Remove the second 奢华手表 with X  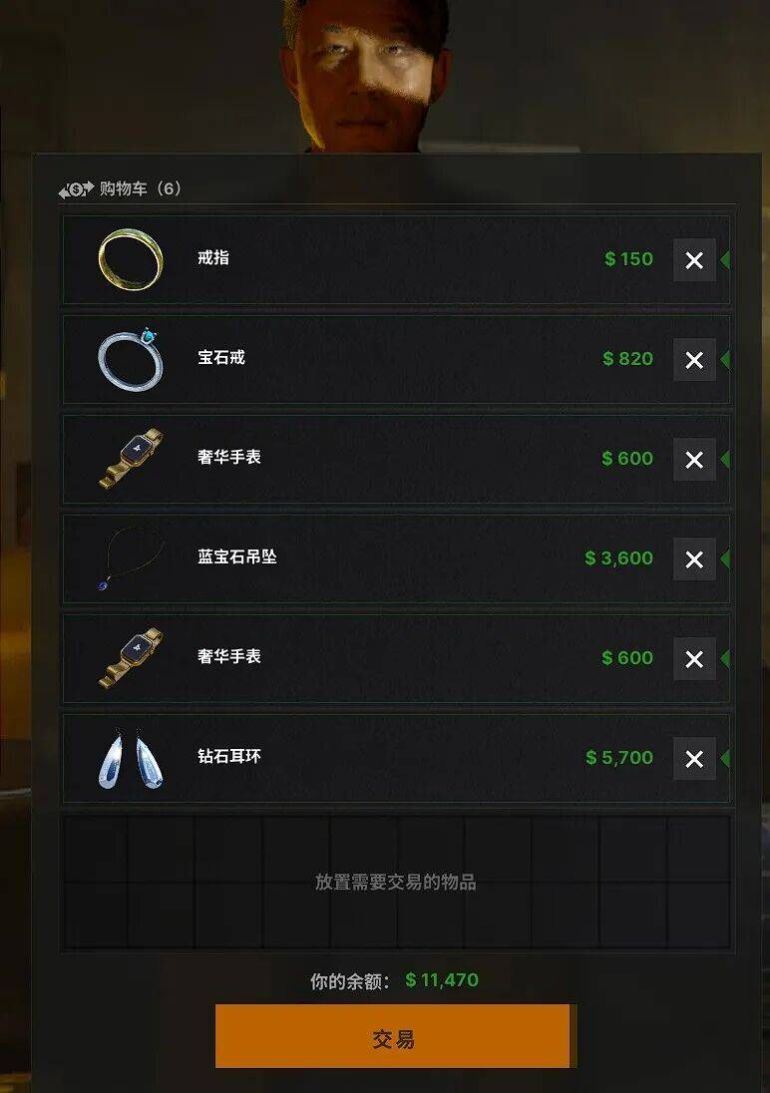(694, 659)
